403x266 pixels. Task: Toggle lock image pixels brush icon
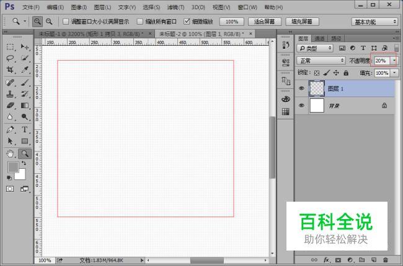(x=326, y=73)
